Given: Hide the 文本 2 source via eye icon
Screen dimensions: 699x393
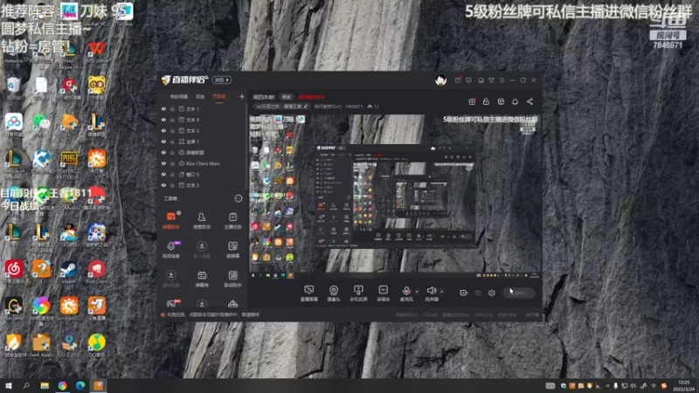Looking at the screenshot, I should point(163,185).
